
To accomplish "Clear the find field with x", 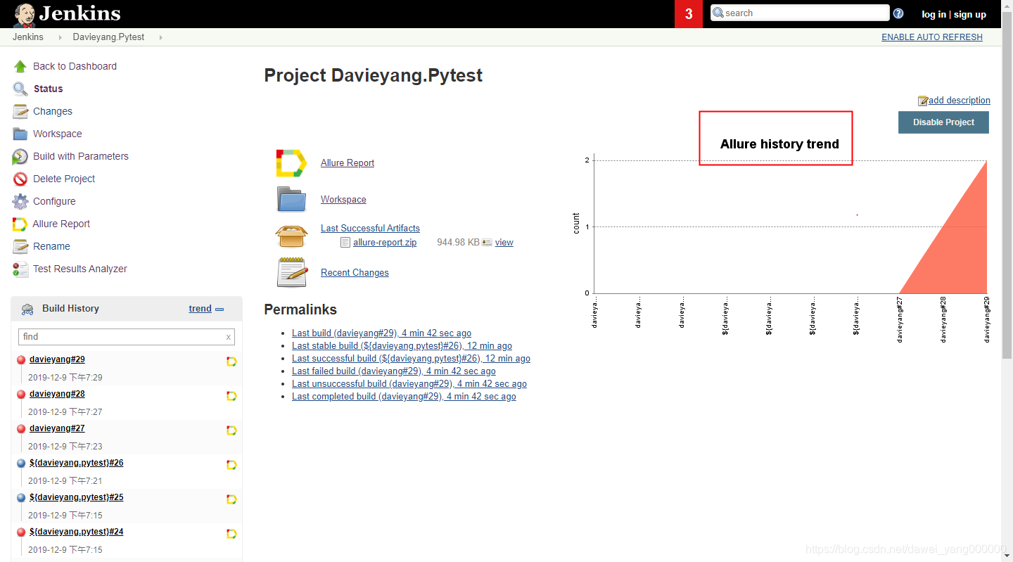I will pos(228,337).
